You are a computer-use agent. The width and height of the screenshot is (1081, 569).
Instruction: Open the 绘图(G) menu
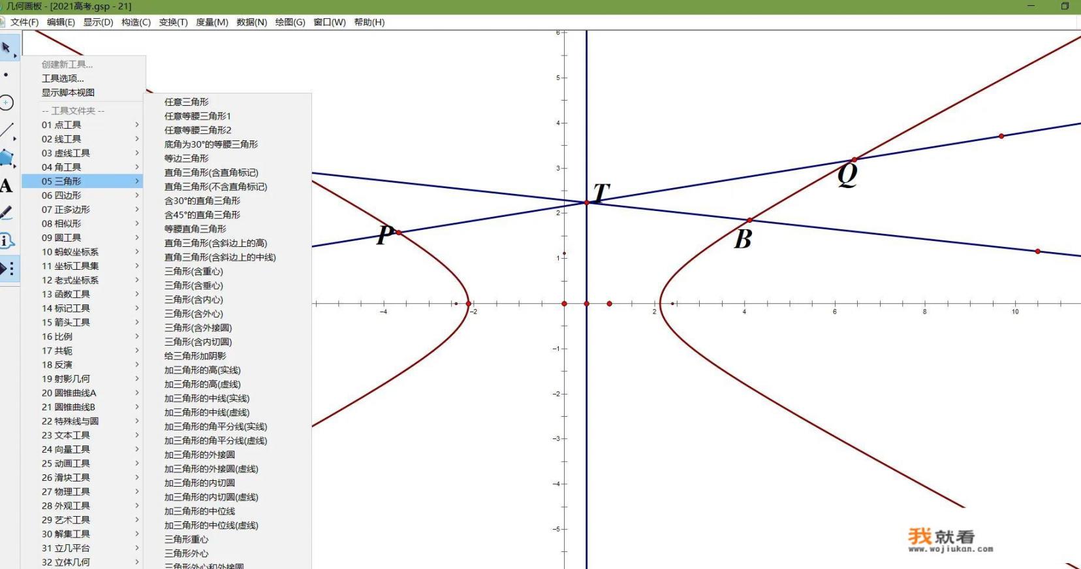[290, 22]
